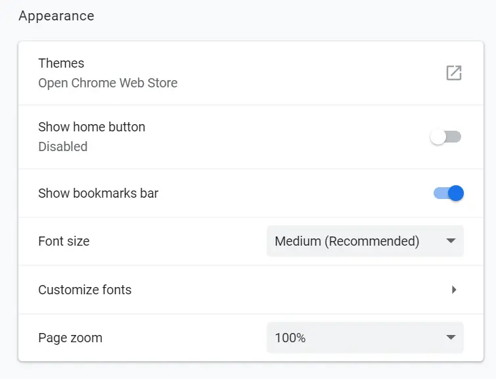
Task: Click the blue bookmarks toggle knob
Action: coord(456,193)
